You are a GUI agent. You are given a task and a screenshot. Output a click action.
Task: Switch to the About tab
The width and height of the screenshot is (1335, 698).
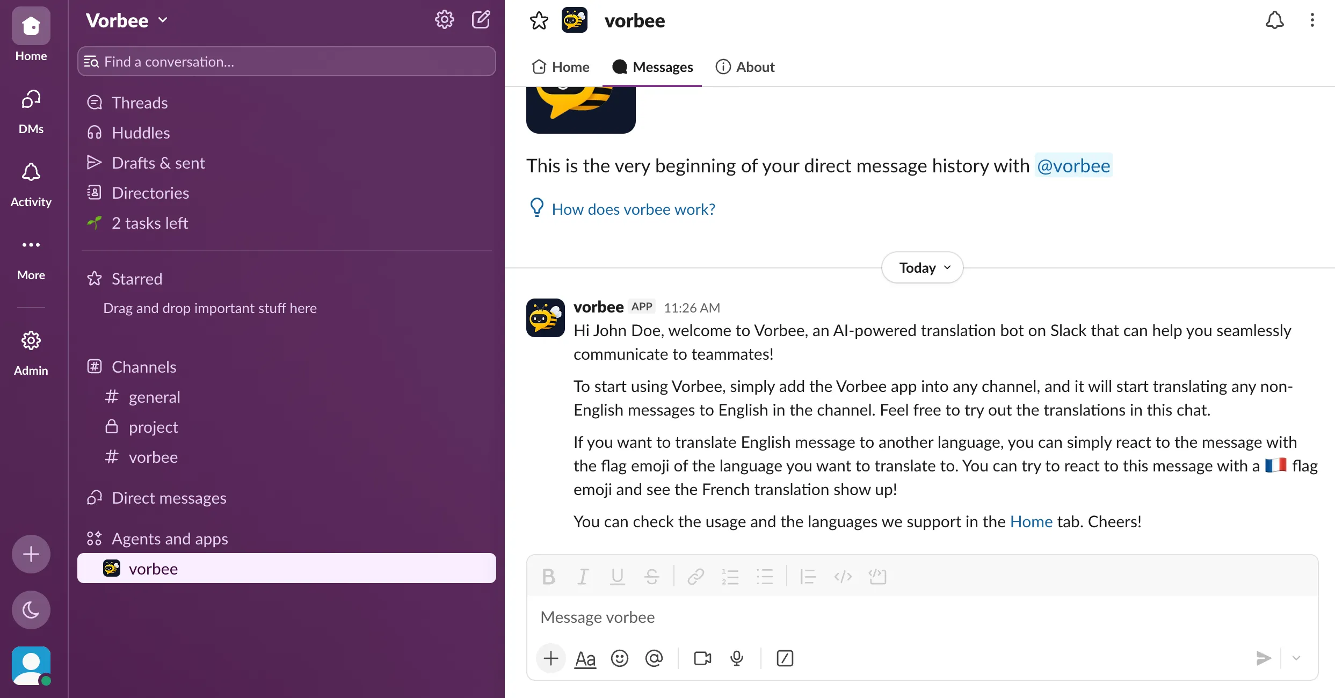(x=745, y=67)
